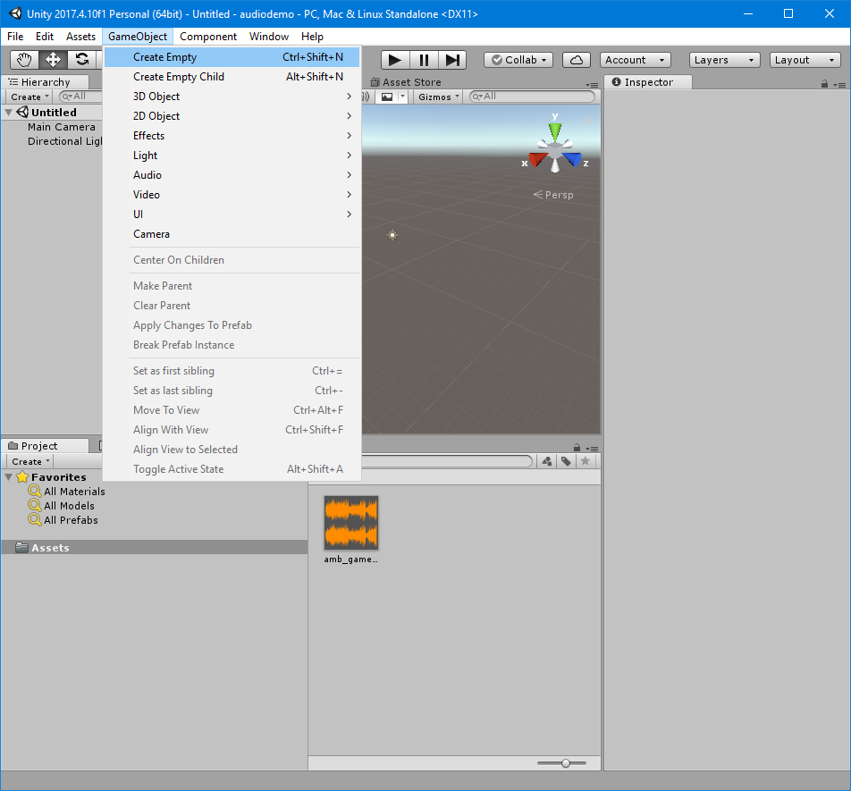Open the Assets menu
Screen dimensions: 851x791
coord(80,37)
